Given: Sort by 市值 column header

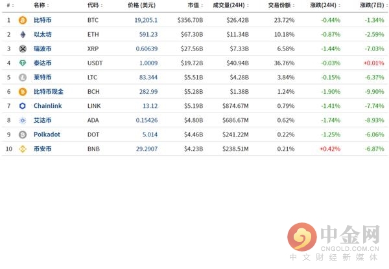Looking at the screenshot, I should [195, 5].
